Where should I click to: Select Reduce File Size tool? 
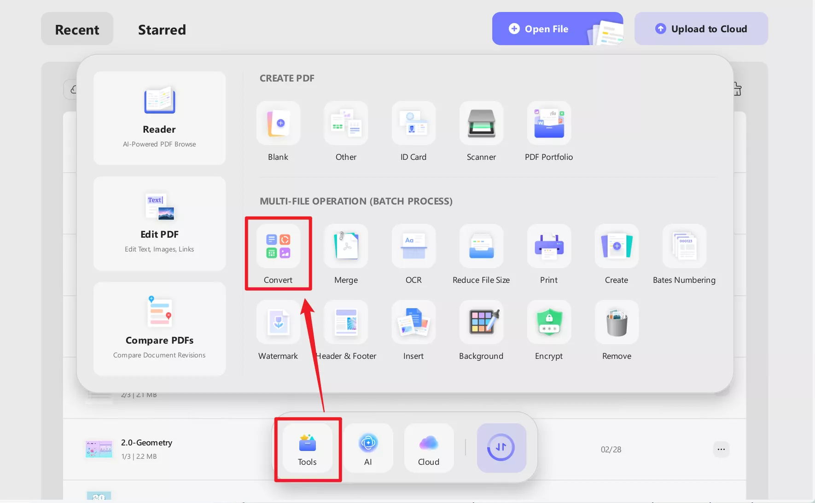click(481, 246)
